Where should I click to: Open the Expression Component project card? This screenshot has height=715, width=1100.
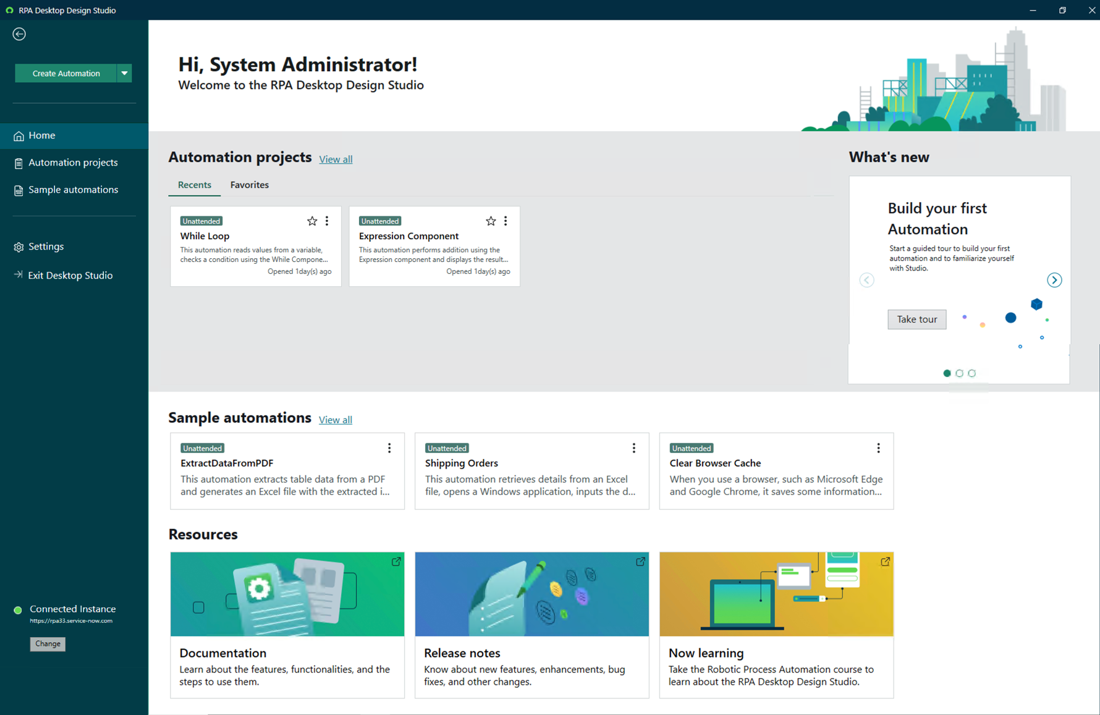click(434, 246)
